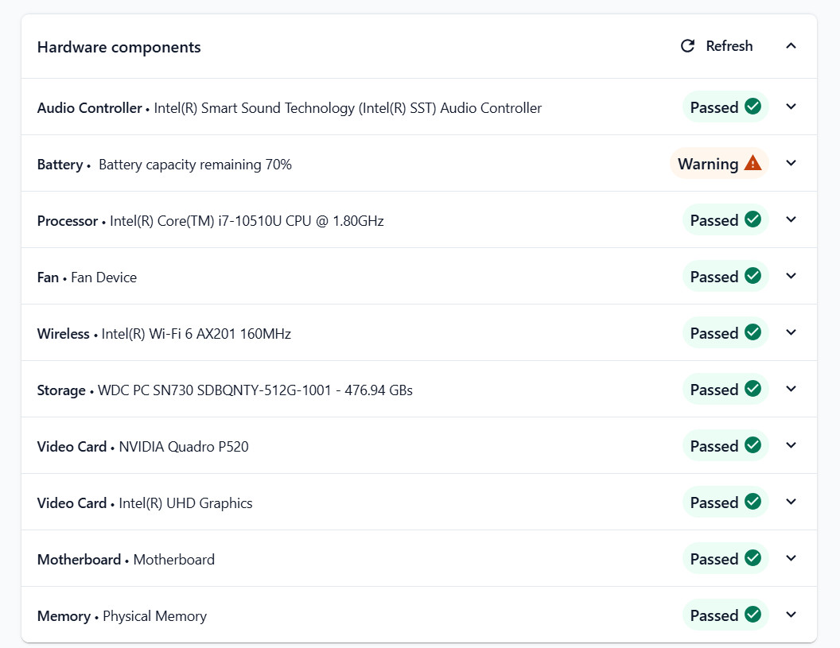Collapse the Hardware components panel
Image resolution: width=840 pixels, height=648 pixels.
(x=791, y=46)
